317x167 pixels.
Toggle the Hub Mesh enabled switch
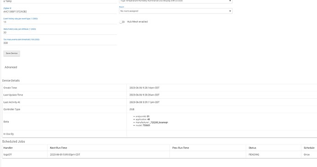tap(122, 22)
